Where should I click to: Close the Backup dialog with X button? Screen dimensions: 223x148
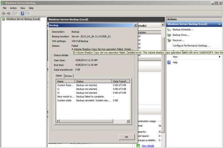(135, 26)
